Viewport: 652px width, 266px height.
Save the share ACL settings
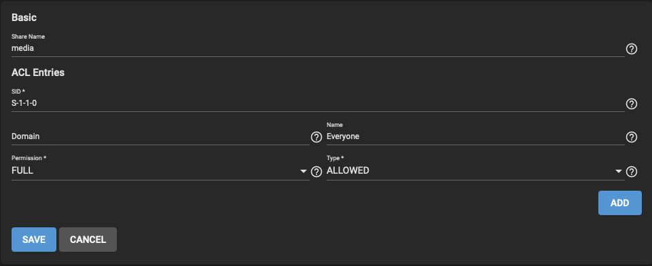(34, 240)
